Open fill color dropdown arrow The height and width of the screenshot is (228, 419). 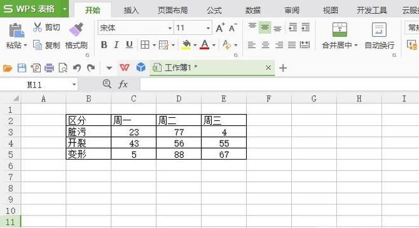(x=195, y=45)
